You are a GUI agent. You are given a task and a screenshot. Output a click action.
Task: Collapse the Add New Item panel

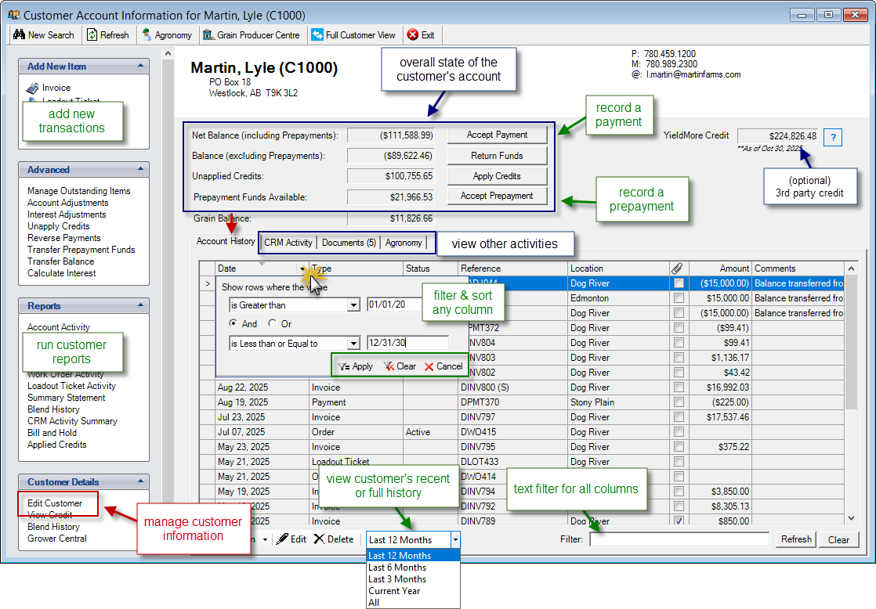pos(140,66)
